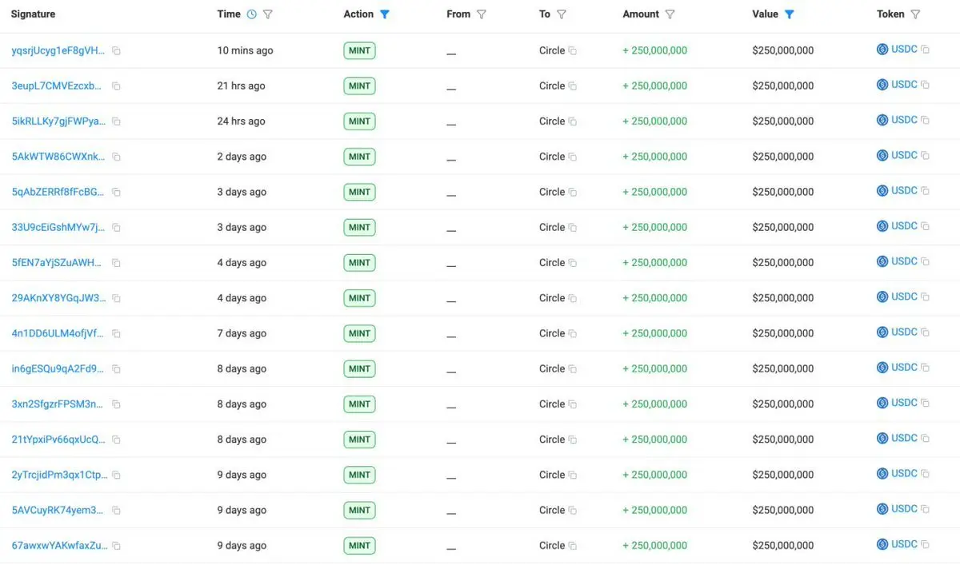The image size is (960, 565).
Task: Select the Value column header label
Action: click(766, 14)
